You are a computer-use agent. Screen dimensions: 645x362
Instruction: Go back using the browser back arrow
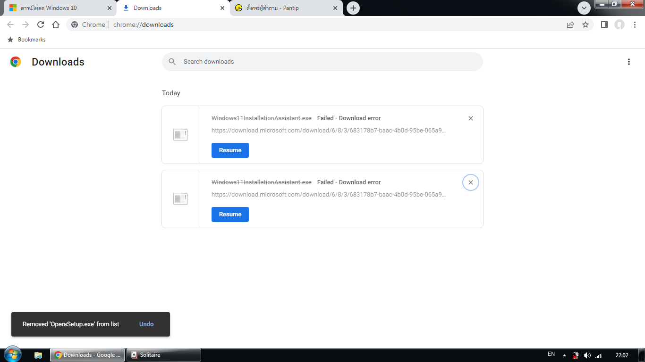[x=10, y=25]
